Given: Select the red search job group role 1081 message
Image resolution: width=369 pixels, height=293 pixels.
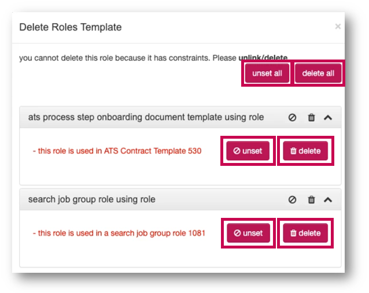Looking at the screenshot, I should (x=119, y=233).
